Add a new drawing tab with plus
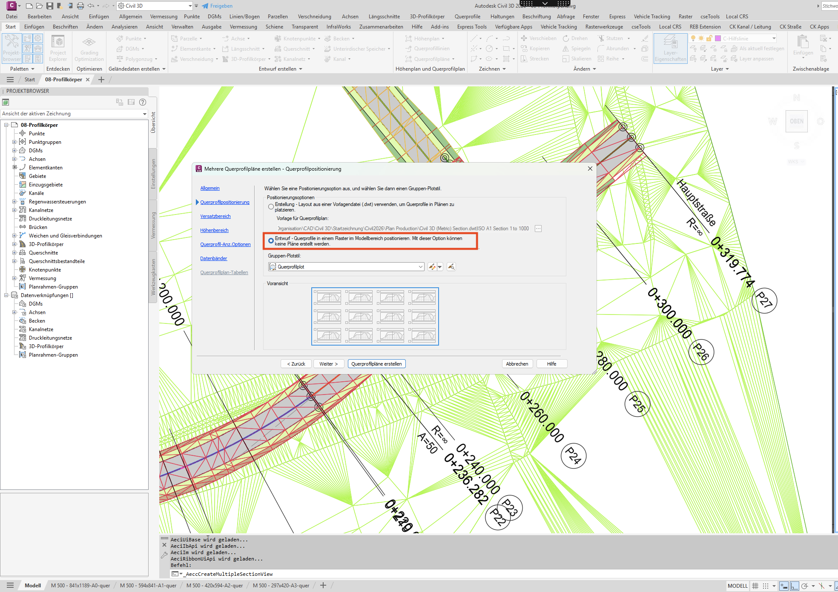The image size is (838, 592). (101, 80)
